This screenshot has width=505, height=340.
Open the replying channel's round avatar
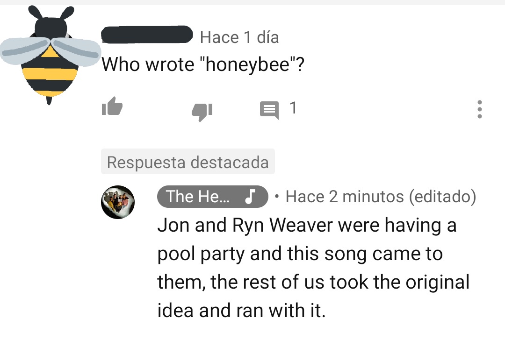118,202
